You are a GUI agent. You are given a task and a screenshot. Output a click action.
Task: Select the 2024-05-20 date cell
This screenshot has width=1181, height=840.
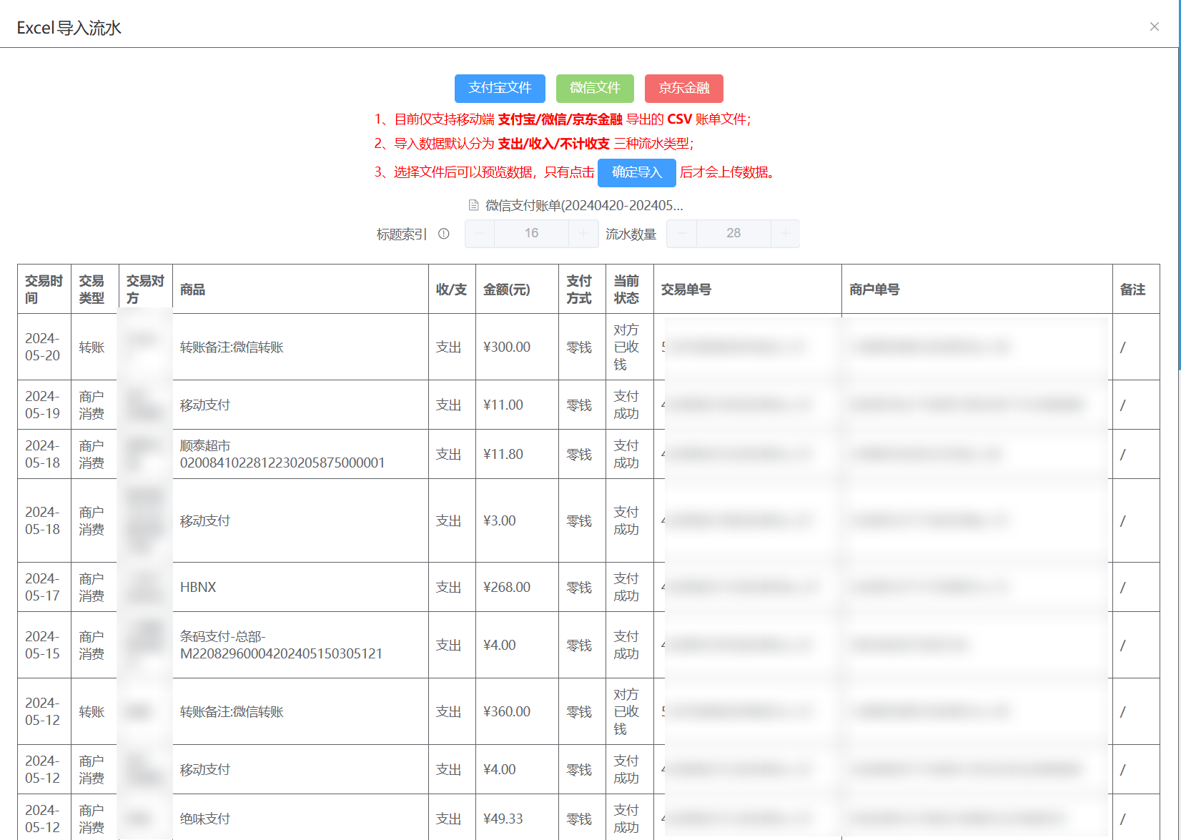tap(44, 347)
